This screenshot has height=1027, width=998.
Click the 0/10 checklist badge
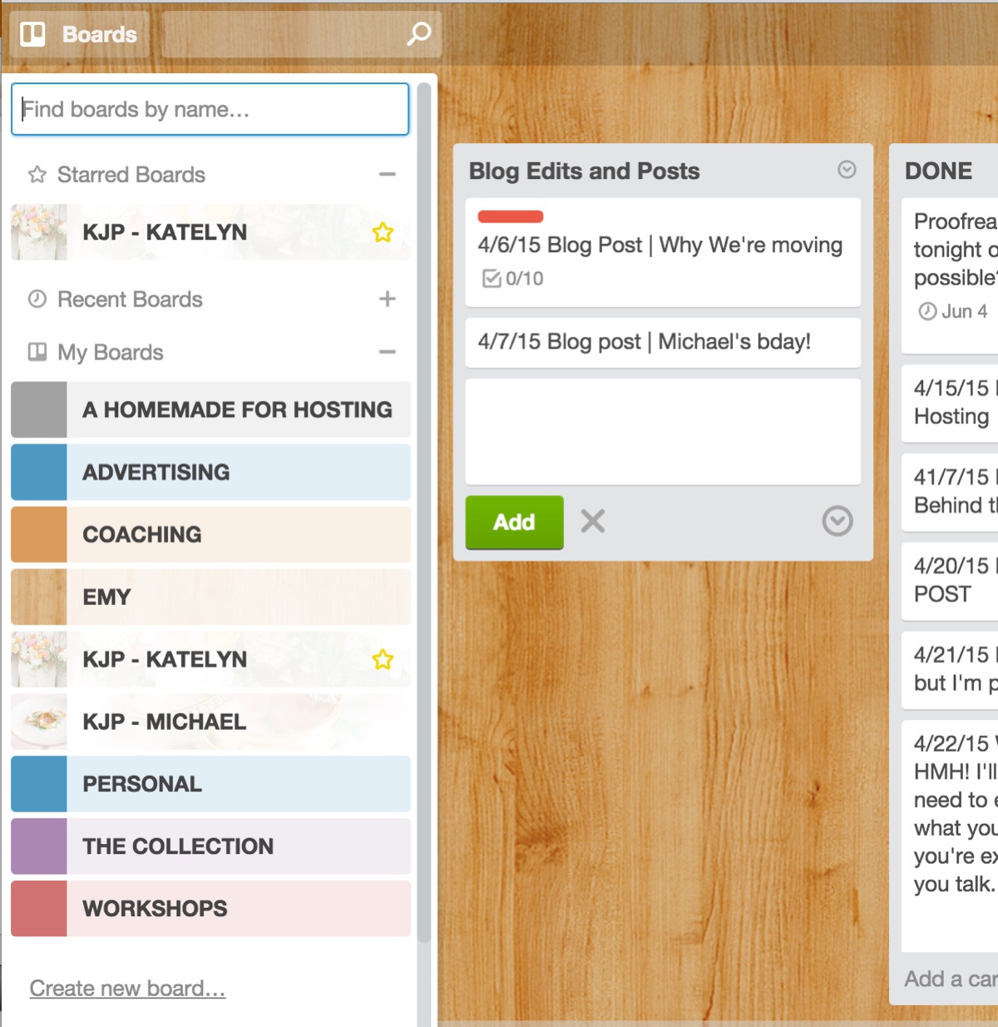[512, 278]
